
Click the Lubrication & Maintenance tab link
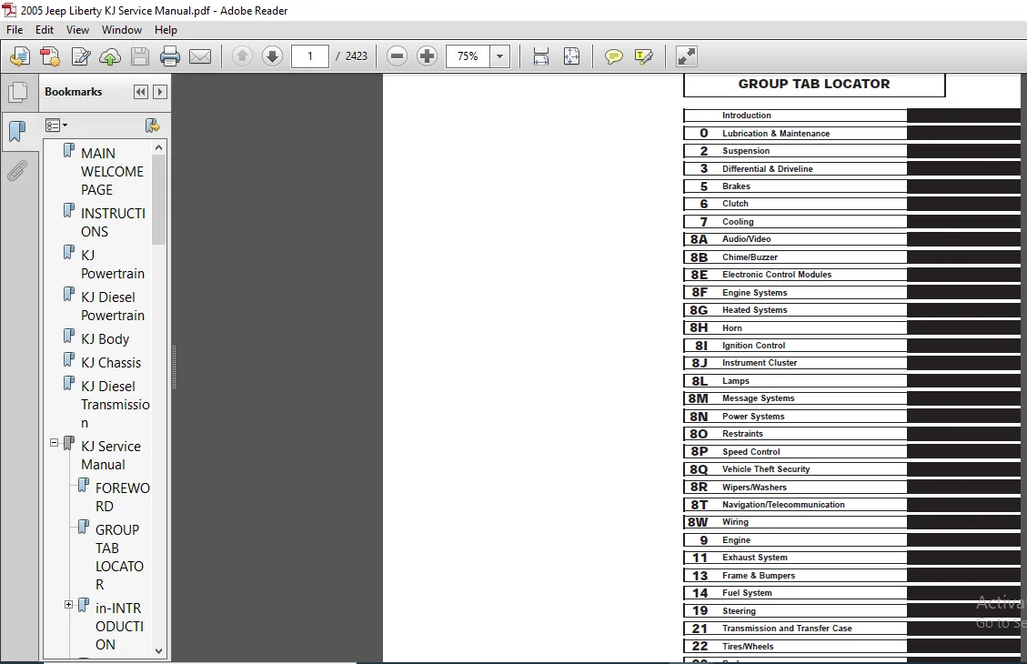click(776, 134)
